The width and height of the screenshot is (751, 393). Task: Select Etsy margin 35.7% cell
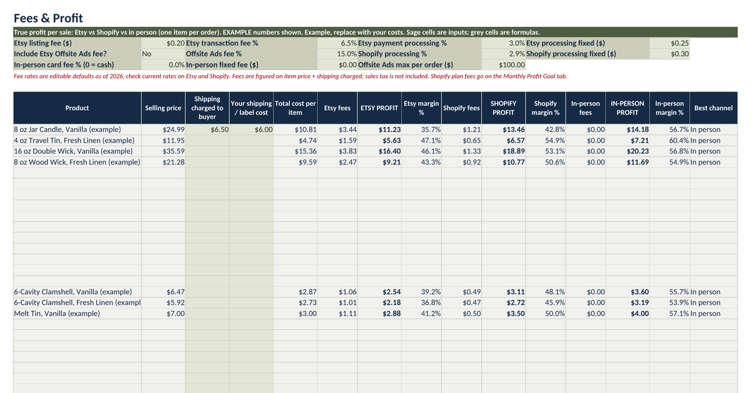(x=422, y=130)
